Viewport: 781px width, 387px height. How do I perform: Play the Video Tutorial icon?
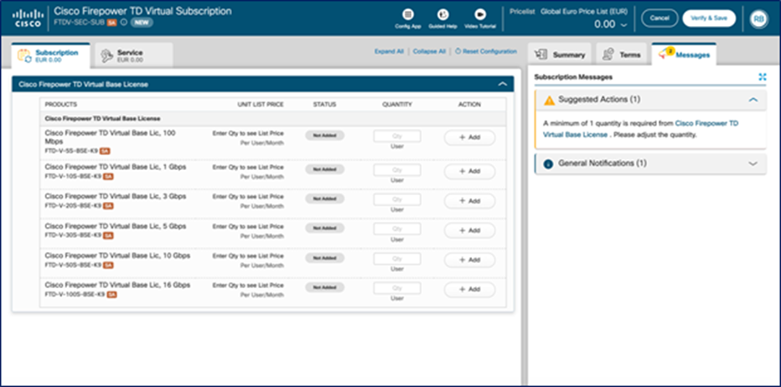coord(480,14)
